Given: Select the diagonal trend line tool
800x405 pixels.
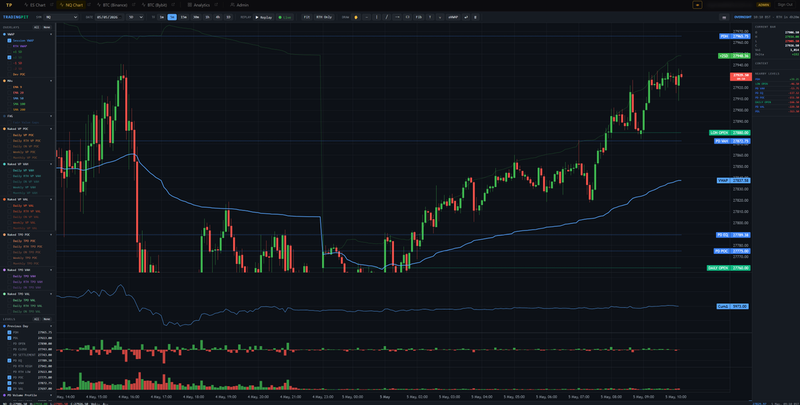Looking at the screenshot, I should point(387,17).
